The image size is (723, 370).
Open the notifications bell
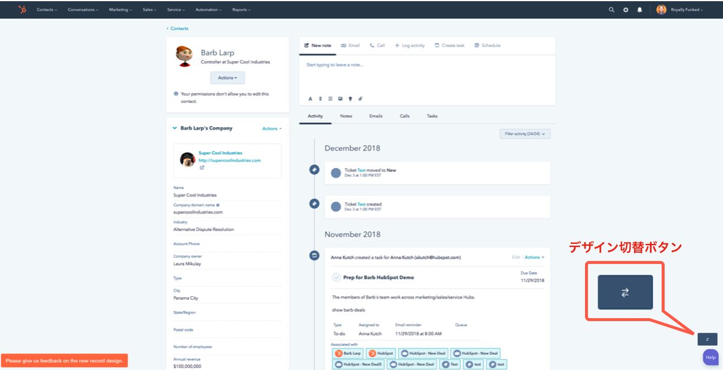tap(640, 9)
